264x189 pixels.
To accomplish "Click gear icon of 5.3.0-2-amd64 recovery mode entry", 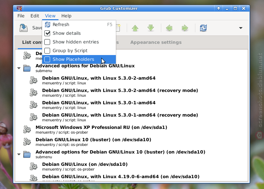I will pos(33,92).
